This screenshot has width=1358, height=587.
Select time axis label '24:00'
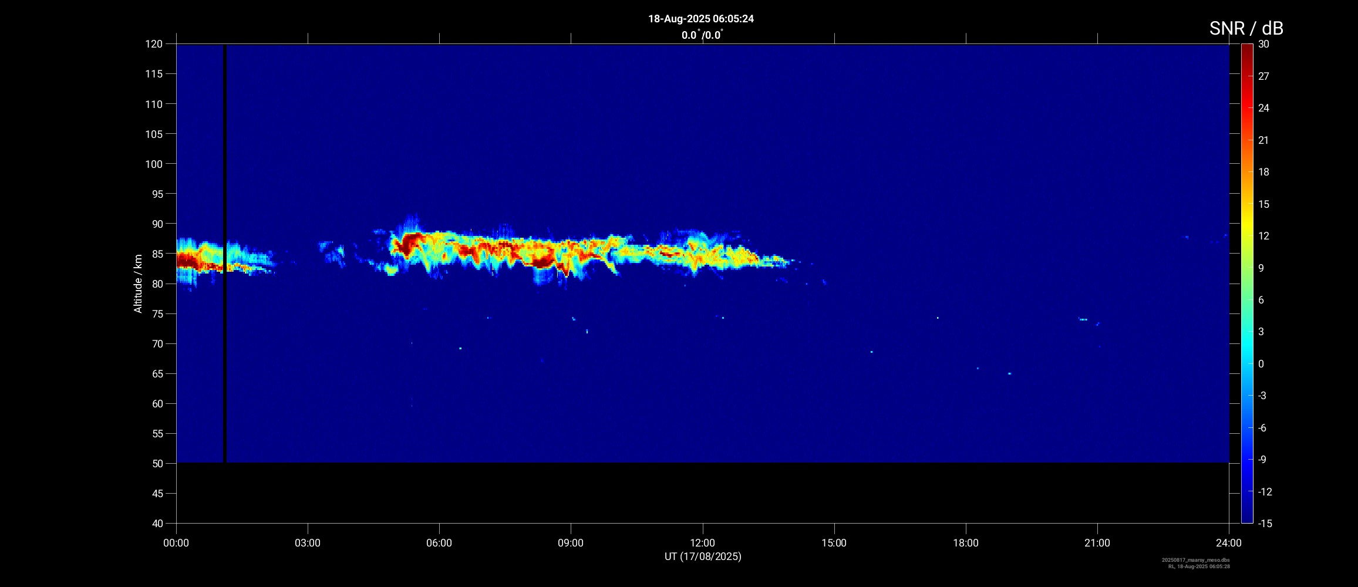coord(1229,543)
